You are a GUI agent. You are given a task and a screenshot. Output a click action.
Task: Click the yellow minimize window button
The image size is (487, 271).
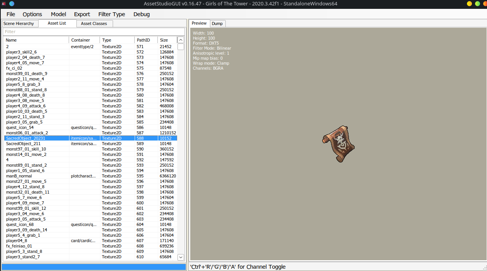pyautogui.click(x=469, y=3)
